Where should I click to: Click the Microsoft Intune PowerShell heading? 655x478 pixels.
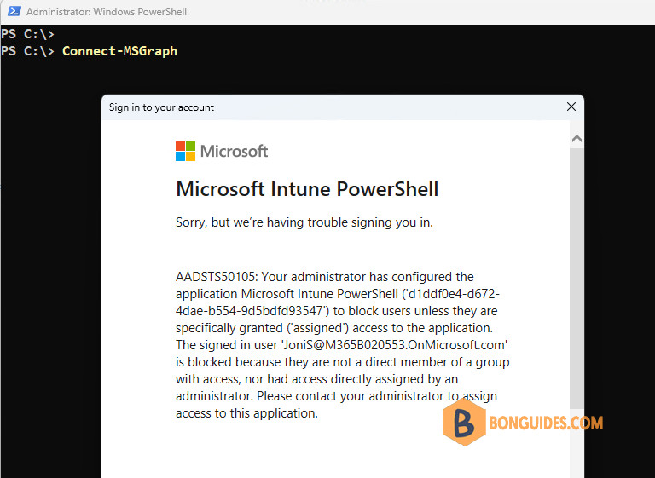[307, 189]
